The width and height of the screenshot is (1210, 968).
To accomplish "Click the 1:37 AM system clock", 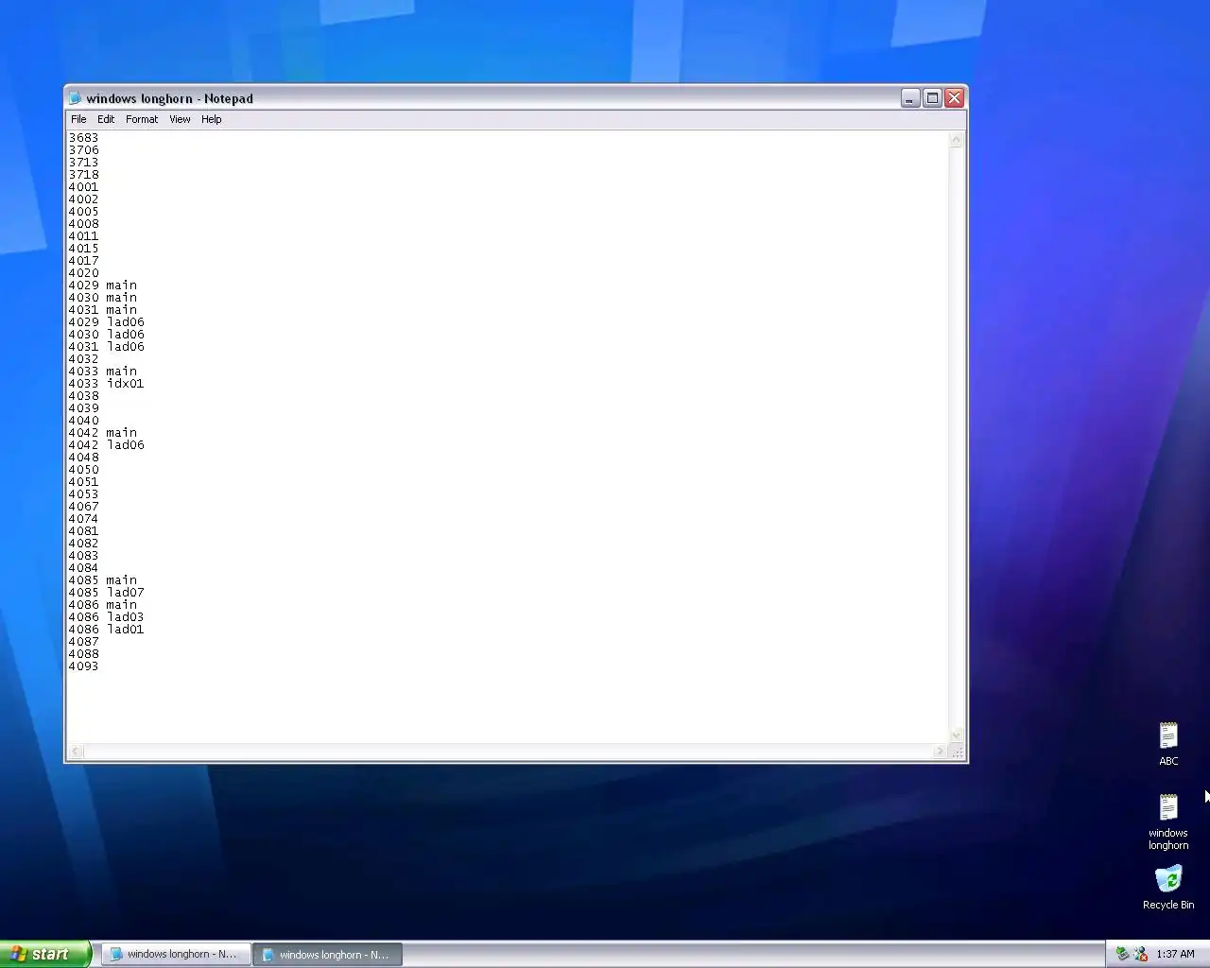I will click(1175, 954).
